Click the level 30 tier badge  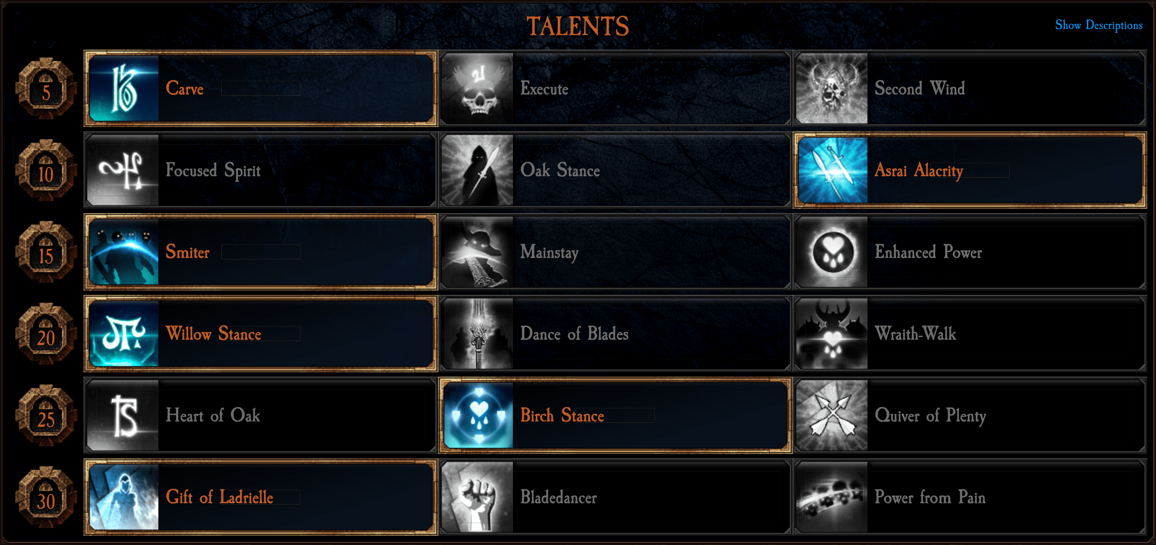pos(46,497)
